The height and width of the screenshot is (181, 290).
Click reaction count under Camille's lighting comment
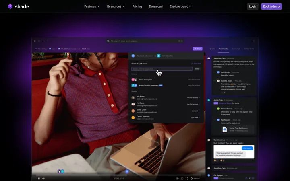tap(223, 93)
